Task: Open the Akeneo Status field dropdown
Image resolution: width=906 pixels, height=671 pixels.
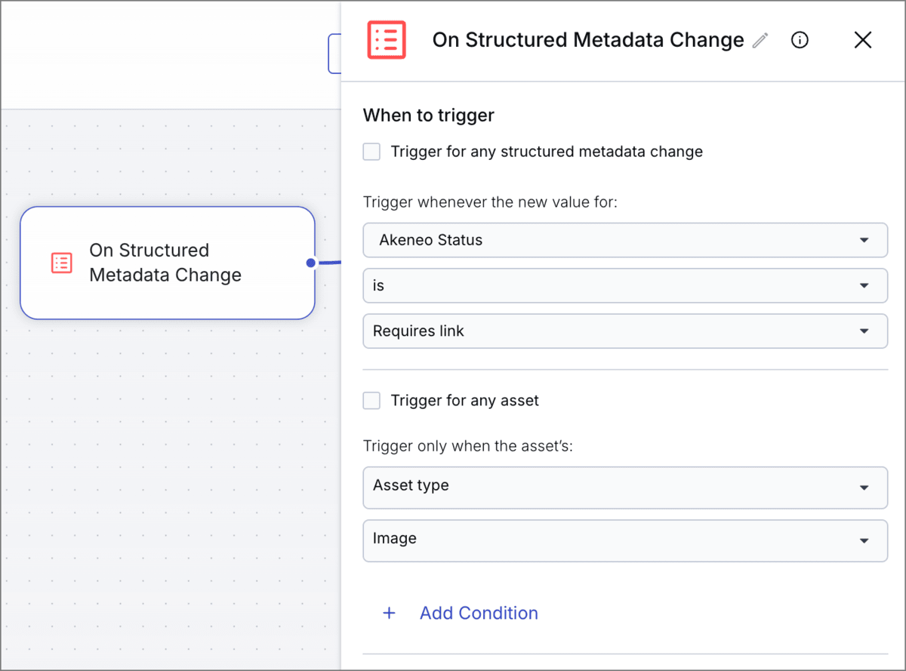Action: coord(624,240)
